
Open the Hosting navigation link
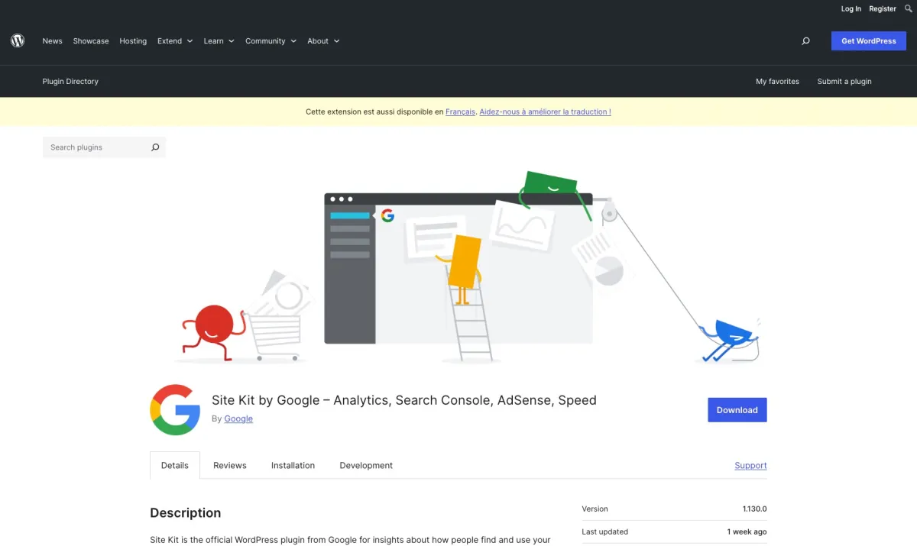coord(133,41)
